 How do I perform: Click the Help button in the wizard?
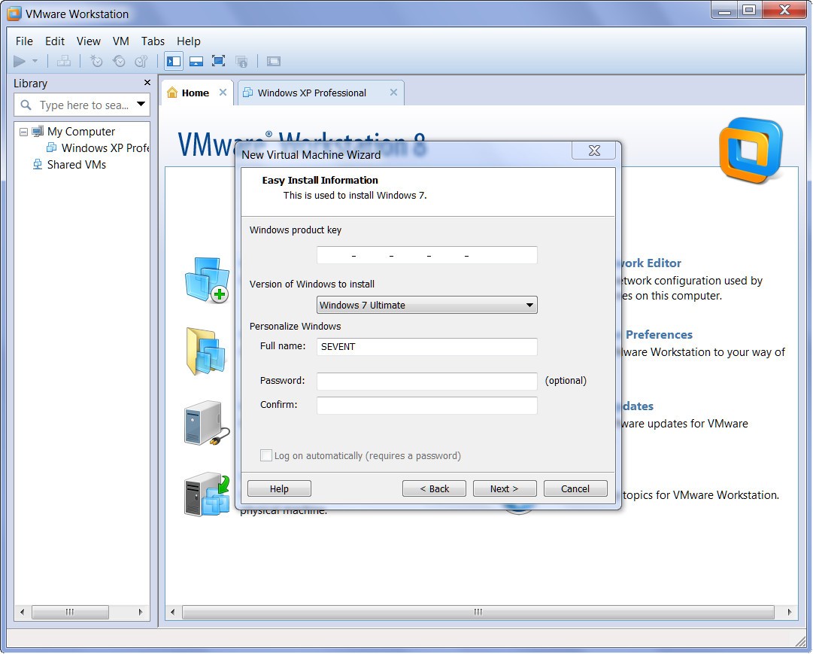(x=279, y=488)
